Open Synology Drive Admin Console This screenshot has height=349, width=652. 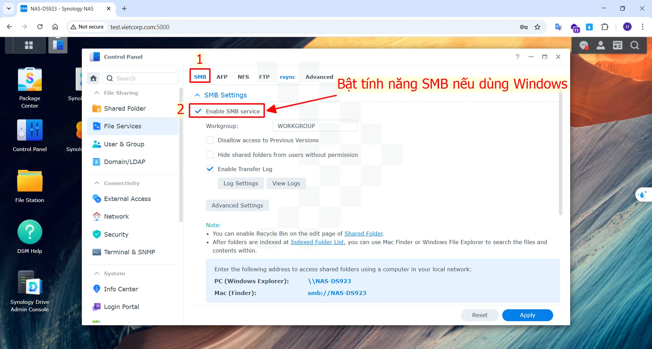pos(30,291)
